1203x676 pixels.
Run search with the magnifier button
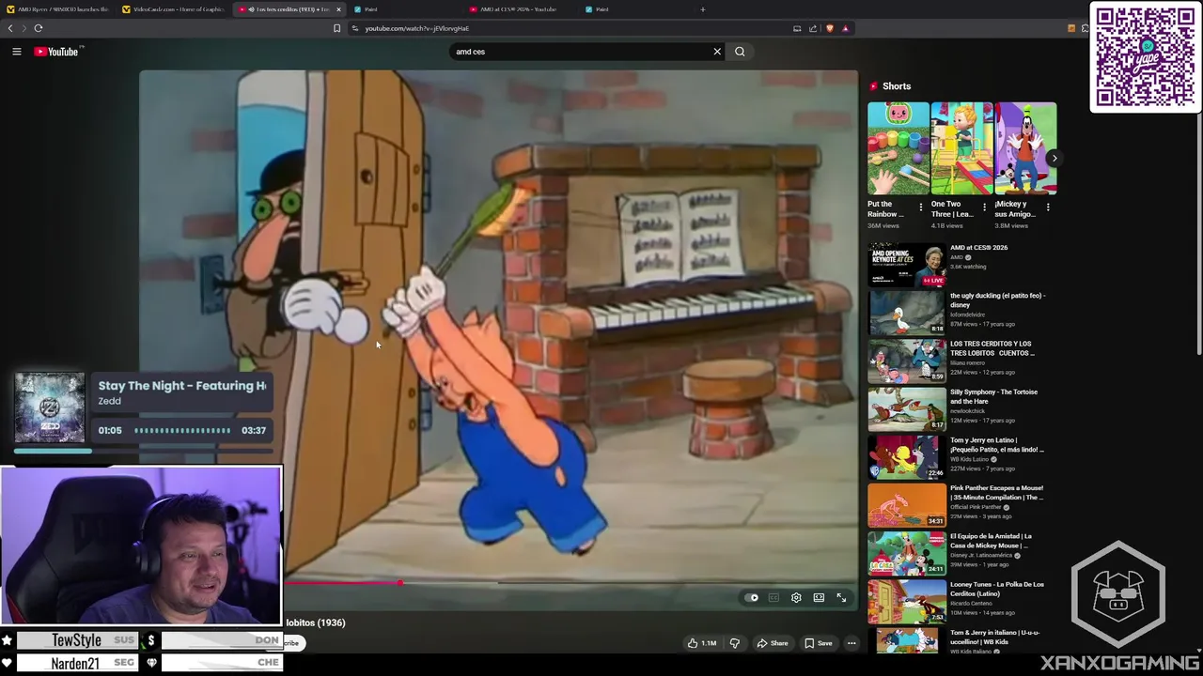(740, 52)
